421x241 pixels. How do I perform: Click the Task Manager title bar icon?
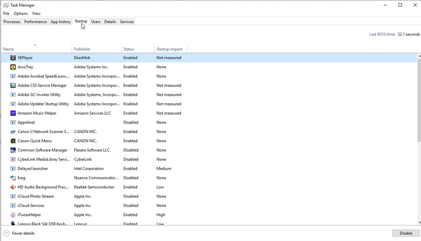coord(6,5)
